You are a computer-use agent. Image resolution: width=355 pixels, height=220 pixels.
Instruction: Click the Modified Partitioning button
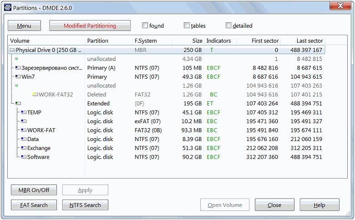click(90, 26)
